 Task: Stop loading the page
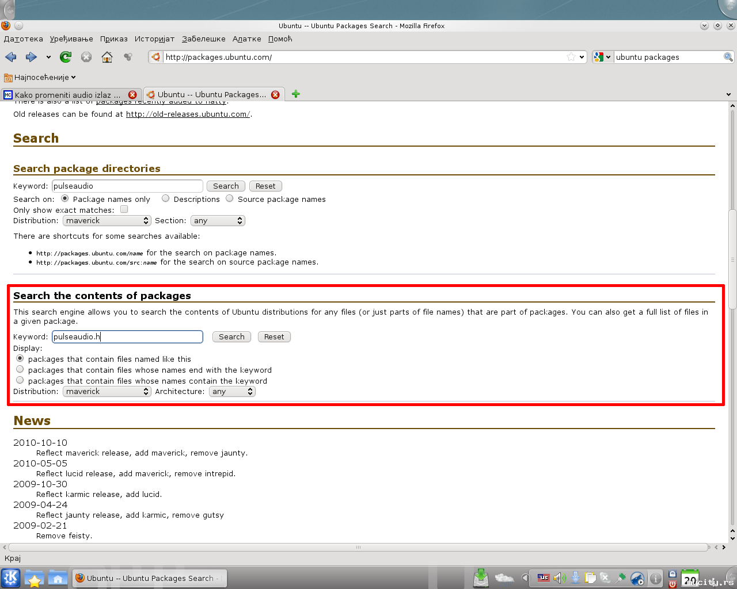[86, 57]
